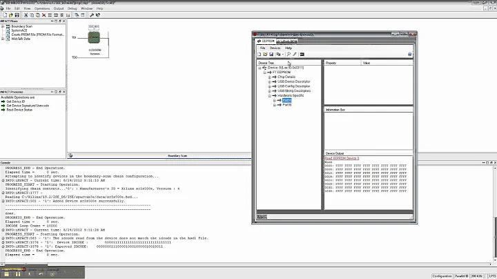Click New template icon in FT_PROG toolbar
Image resolution: width=497 pixels, height=279 pixels.
pyautogui.click(x=260, y=55)
